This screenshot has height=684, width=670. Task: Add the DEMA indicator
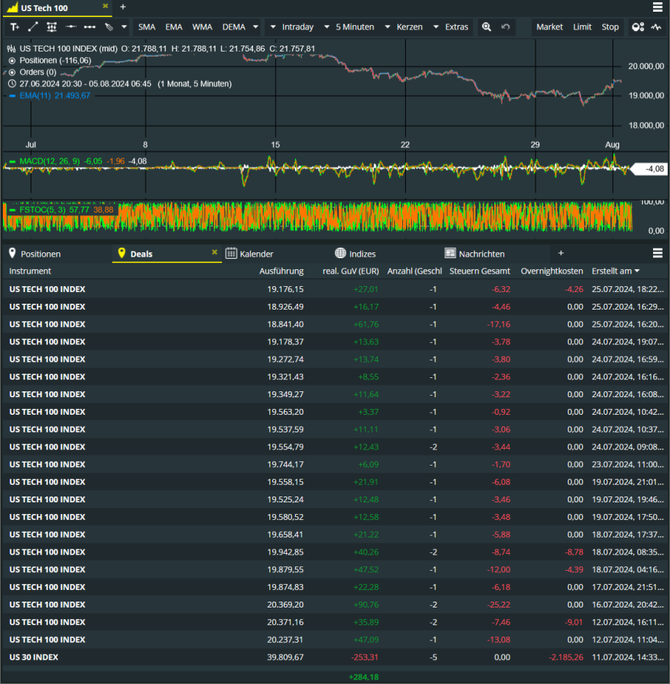pos(234,27)
